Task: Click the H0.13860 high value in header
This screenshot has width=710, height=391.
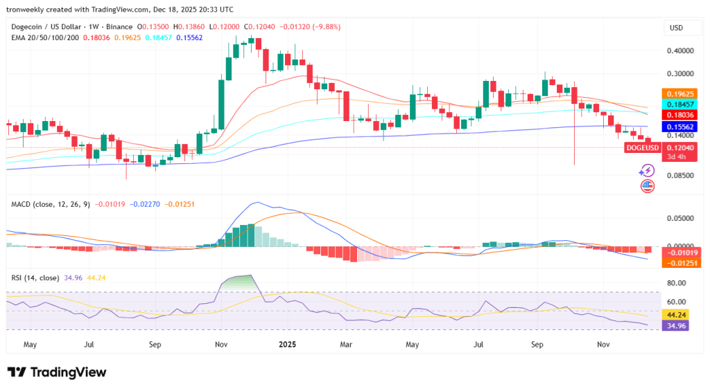Action: click(189, 27)
